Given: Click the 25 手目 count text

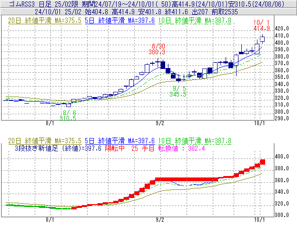Looking at the screenshot, I should [x=143, y=148].
